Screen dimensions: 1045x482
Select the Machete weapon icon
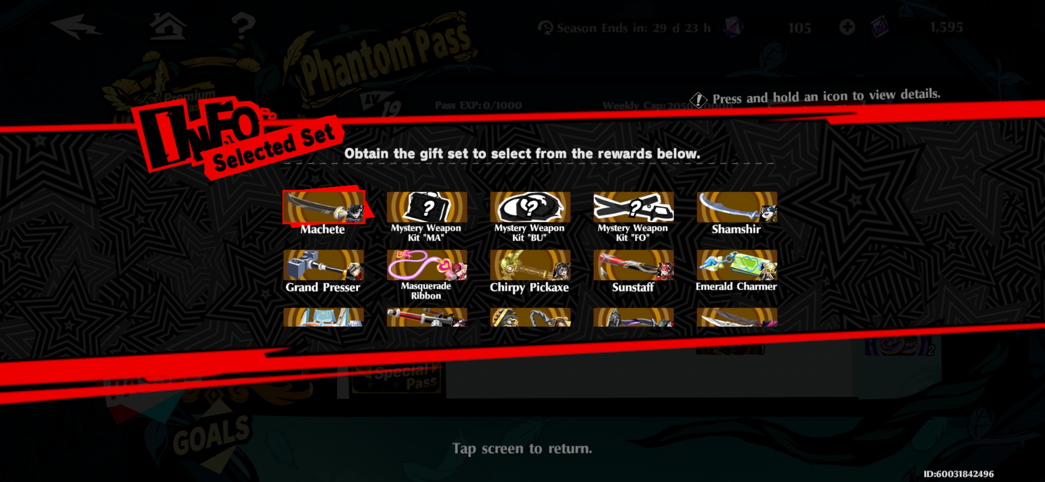point(324,207)
